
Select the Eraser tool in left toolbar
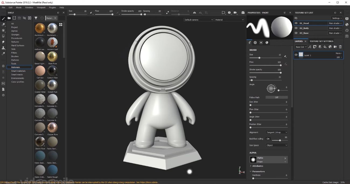click(3, 24)
